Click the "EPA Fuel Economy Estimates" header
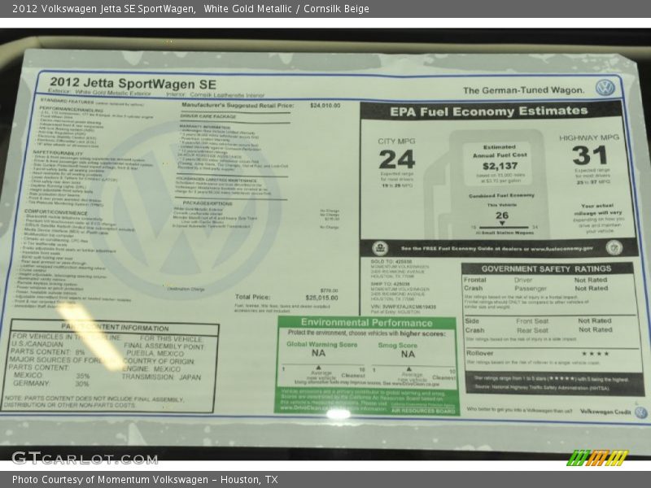This screenshot has height=488, width=651. pos(489,111)
